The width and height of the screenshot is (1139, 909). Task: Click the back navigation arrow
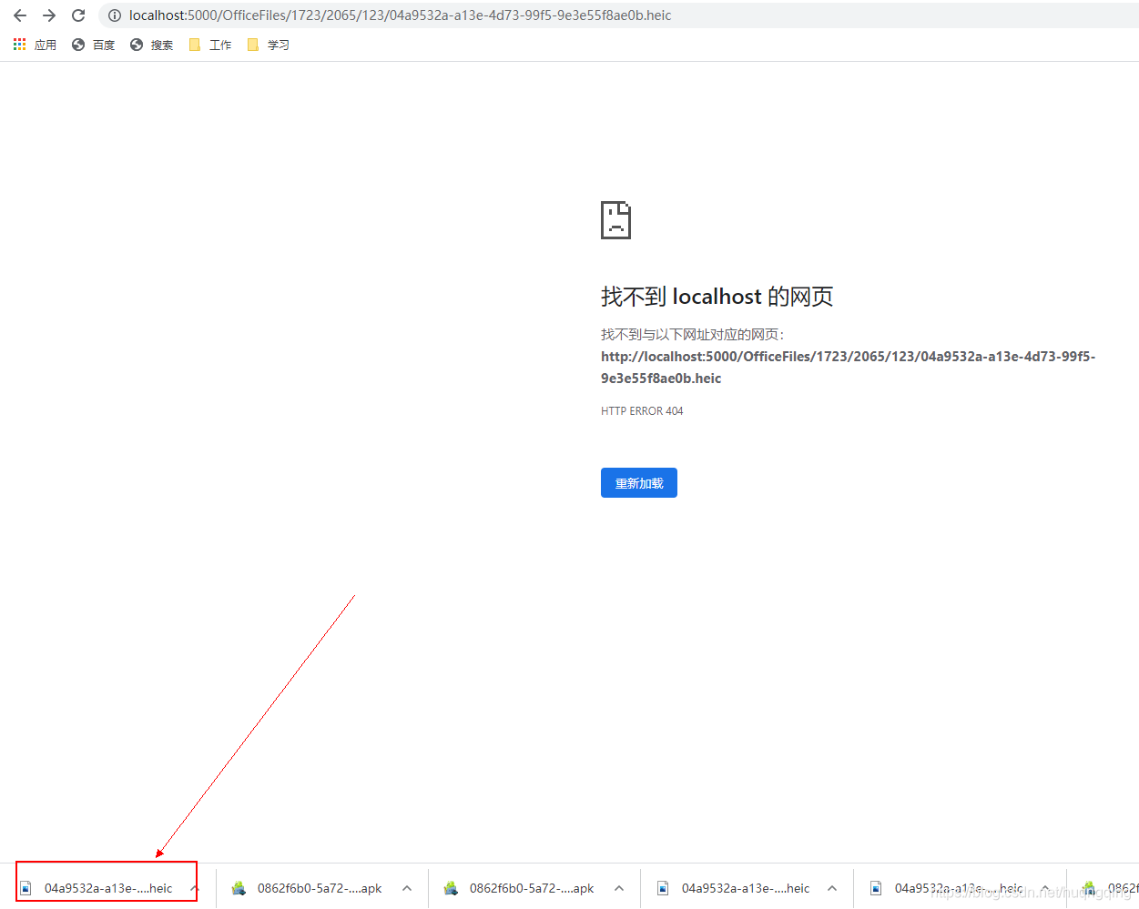tap(20, 15)
